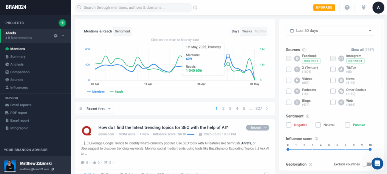387x174 pixels.
Task: Connect Instagram source
Action: (355, 61)
